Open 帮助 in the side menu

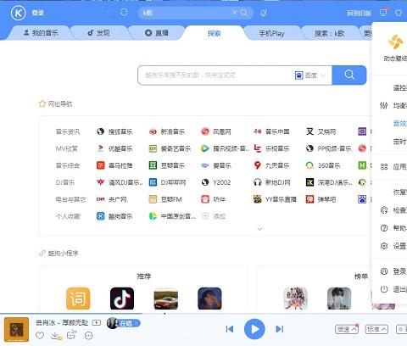[394, 228]
